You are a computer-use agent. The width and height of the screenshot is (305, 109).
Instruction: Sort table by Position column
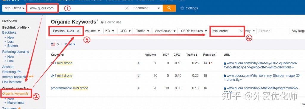point(209,55)
